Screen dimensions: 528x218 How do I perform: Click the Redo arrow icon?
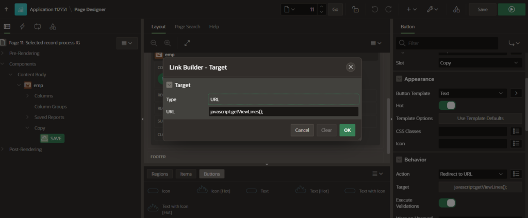click(x=388, y=9)
